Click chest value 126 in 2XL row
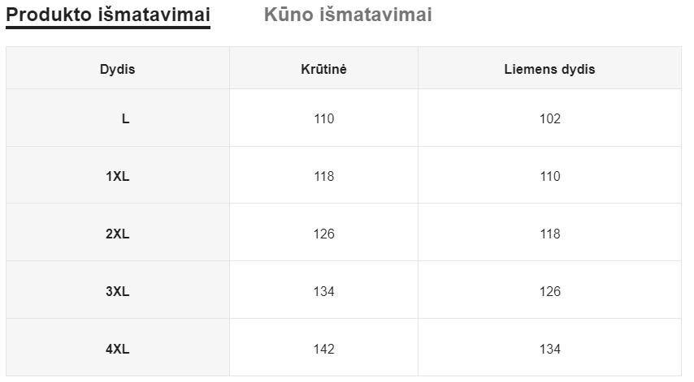 [323, 234]
